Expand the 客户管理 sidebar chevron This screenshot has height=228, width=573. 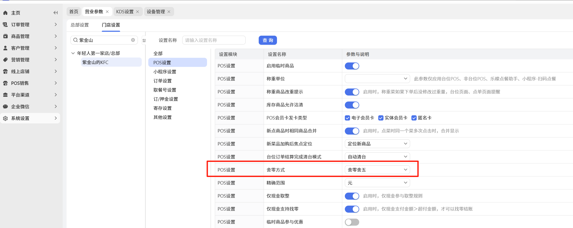56,48
